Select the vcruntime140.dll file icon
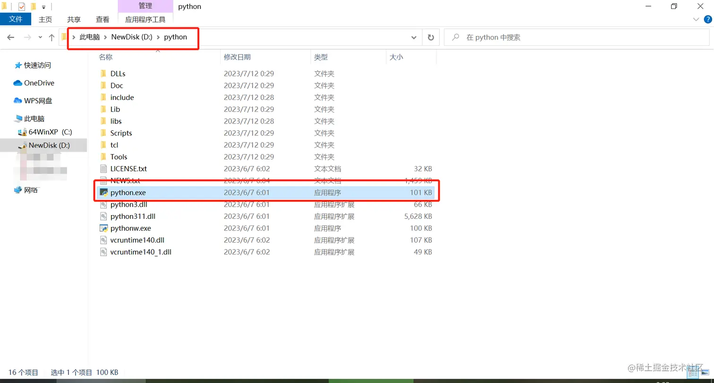714x383 pixels. [104, 240]
